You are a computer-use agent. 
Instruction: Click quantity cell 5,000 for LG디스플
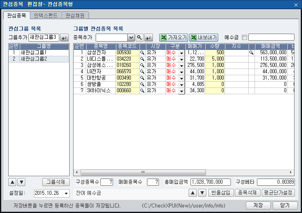215,59
